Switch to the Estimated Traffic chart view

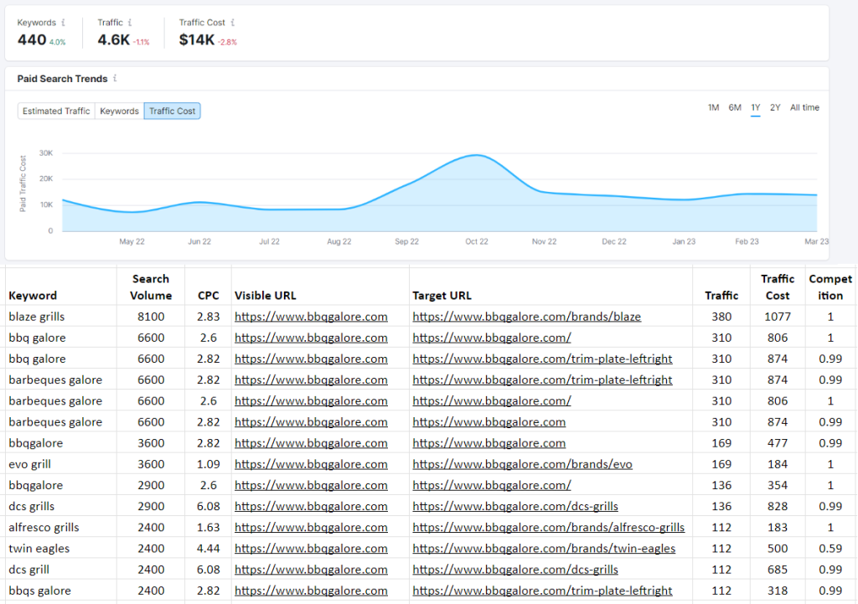55,111
